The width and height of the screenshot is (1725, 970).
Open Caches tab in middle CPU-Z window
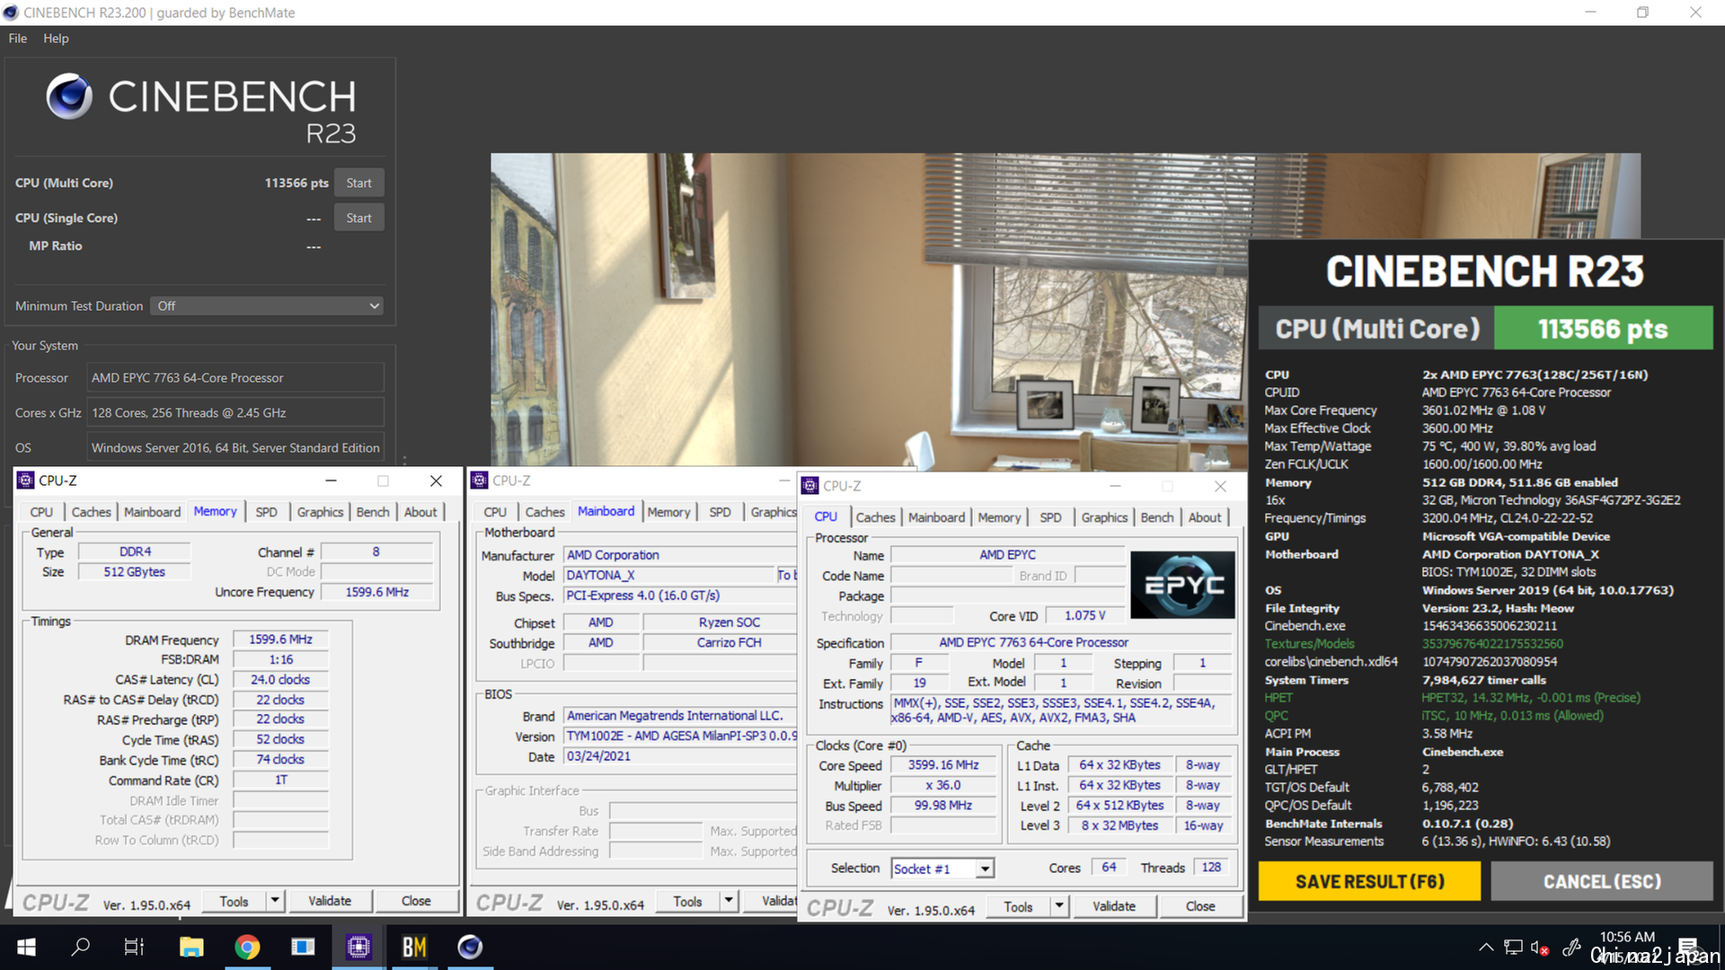point(544,512)
